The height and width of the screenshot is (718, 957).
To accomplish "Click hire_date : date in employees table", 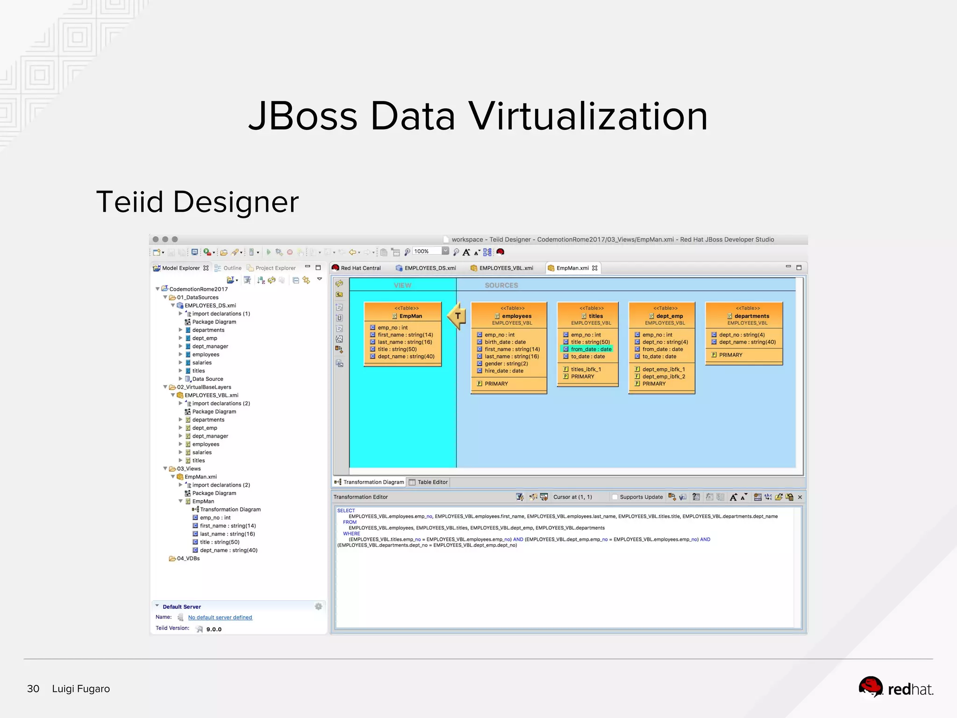I will click(x=500, y=371).
